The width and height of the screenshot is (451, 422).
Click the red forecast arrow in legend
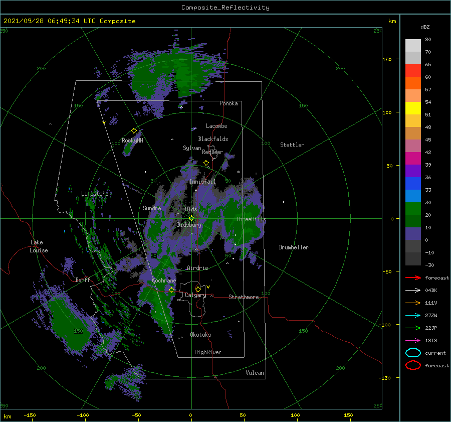point(413,277)
